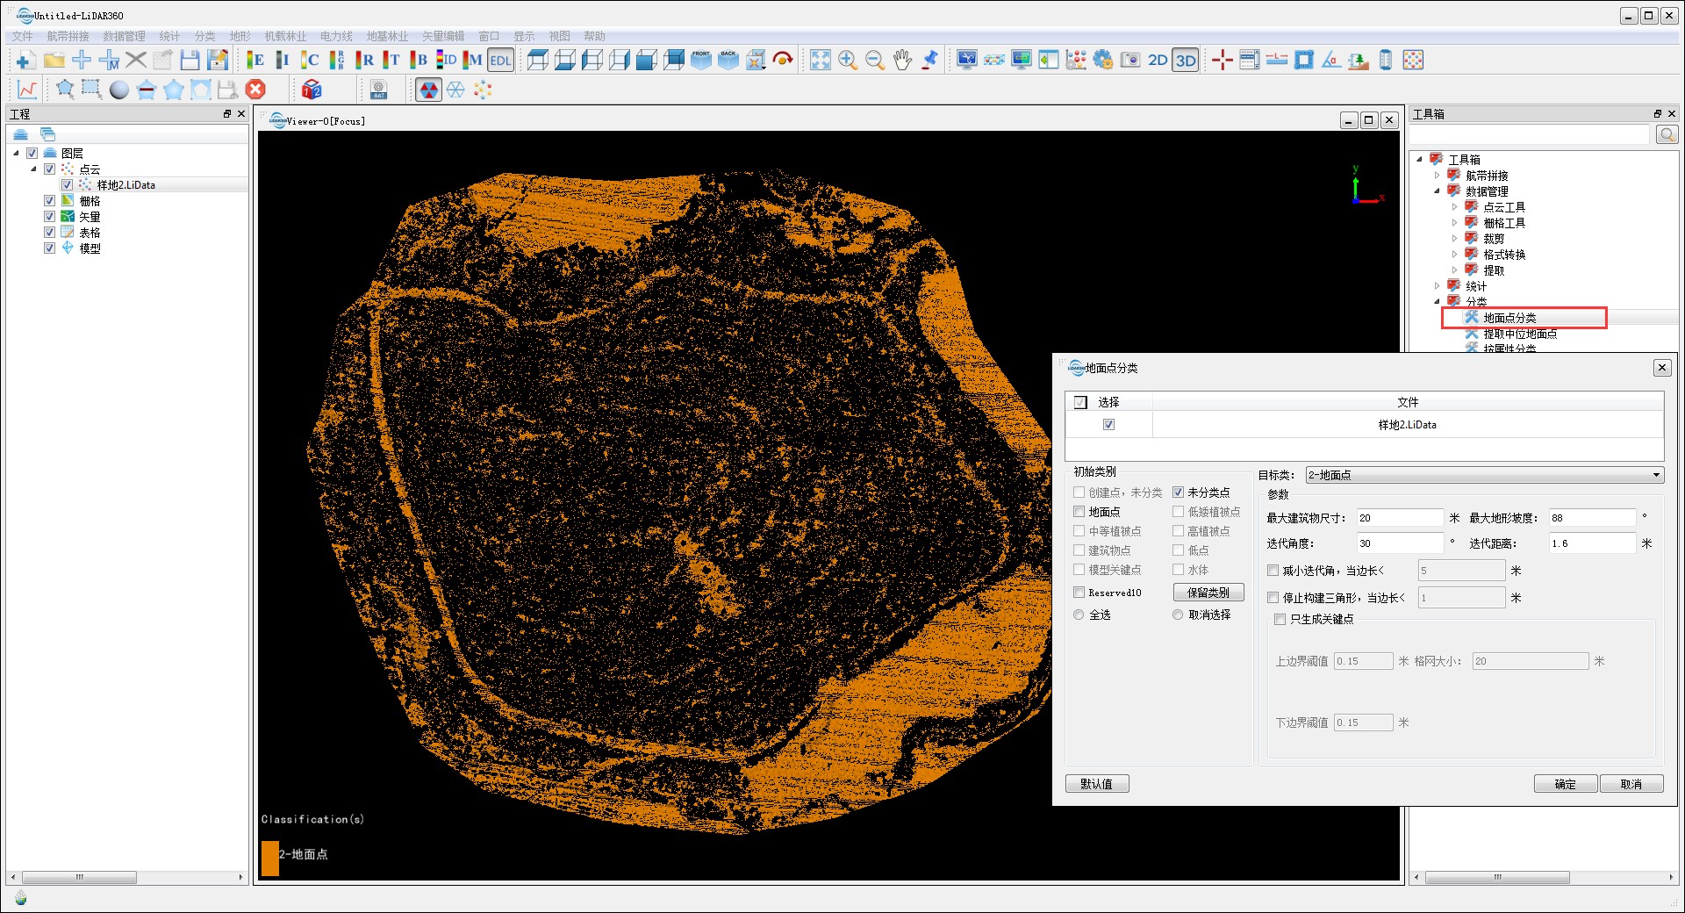Click the polygon selection tool
1685x913 pixels.
(x=65, y=90)
